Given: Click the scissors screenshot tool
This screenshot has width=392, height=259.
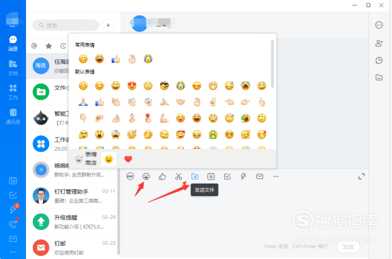Looking at the screenshot, I should (178, 176).
